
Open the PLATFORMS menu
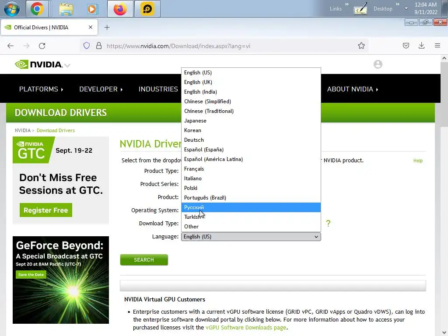pos(41,89)
